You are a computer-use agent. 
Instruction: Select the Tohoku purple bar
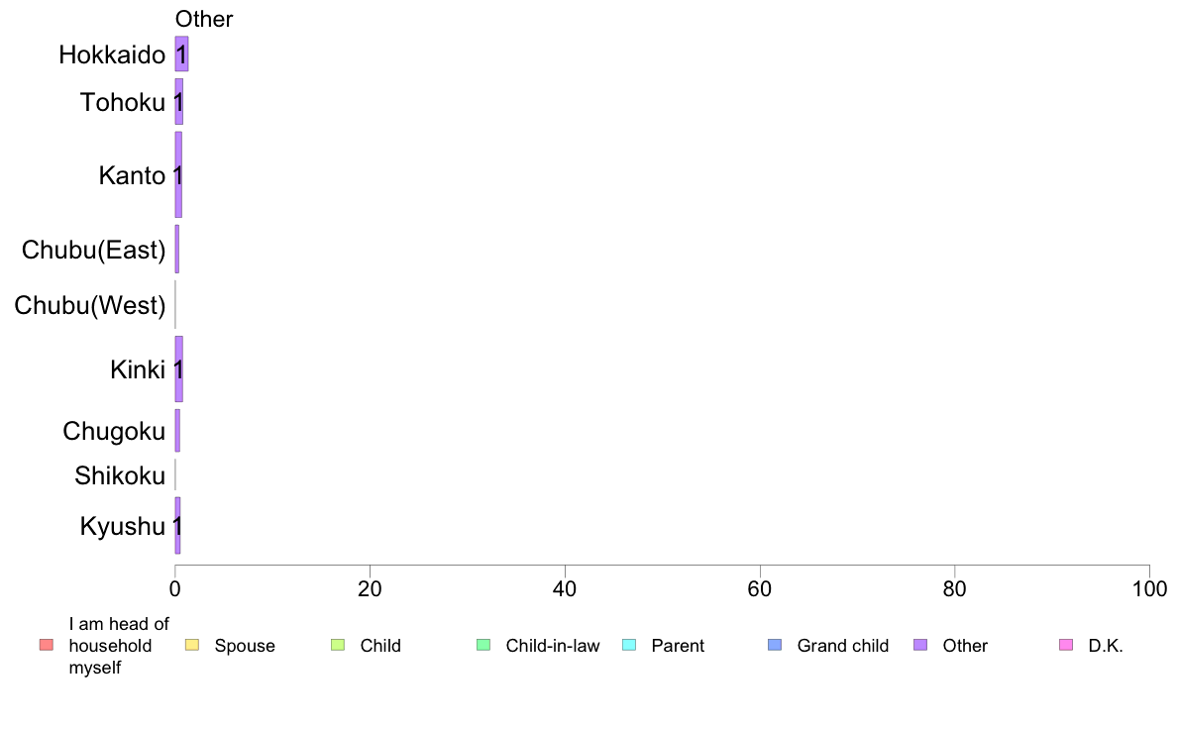[178, 102]
